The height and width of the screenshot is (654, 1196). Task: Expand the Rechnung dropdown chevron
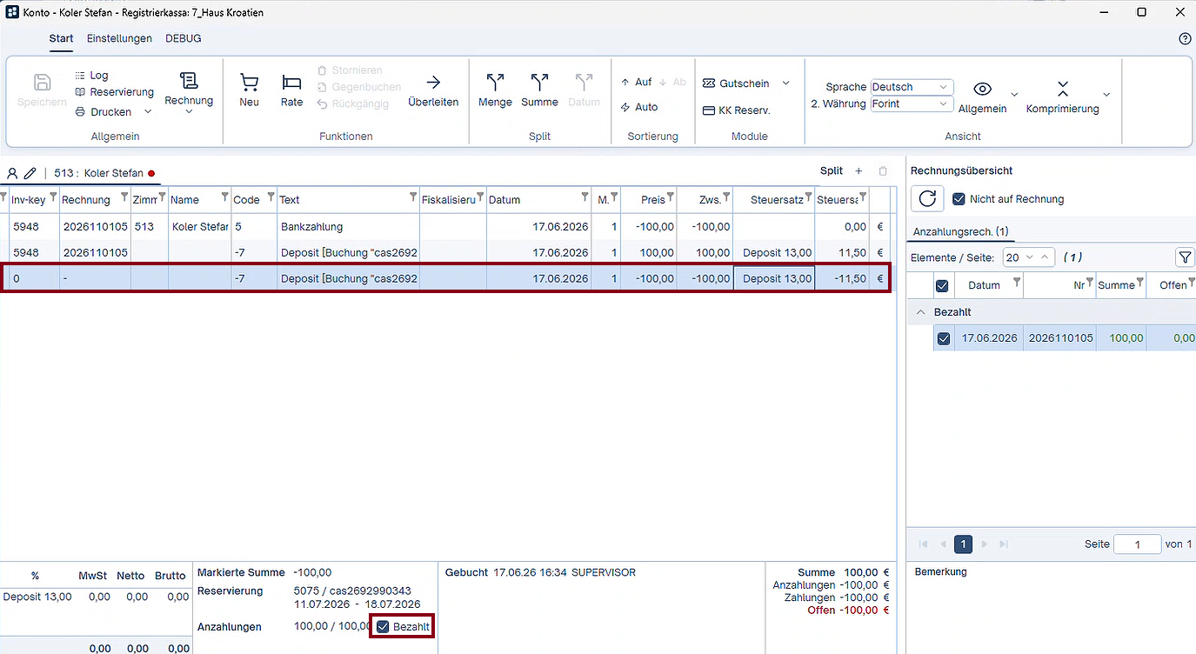pyautogui.click(x=189, y=112)
